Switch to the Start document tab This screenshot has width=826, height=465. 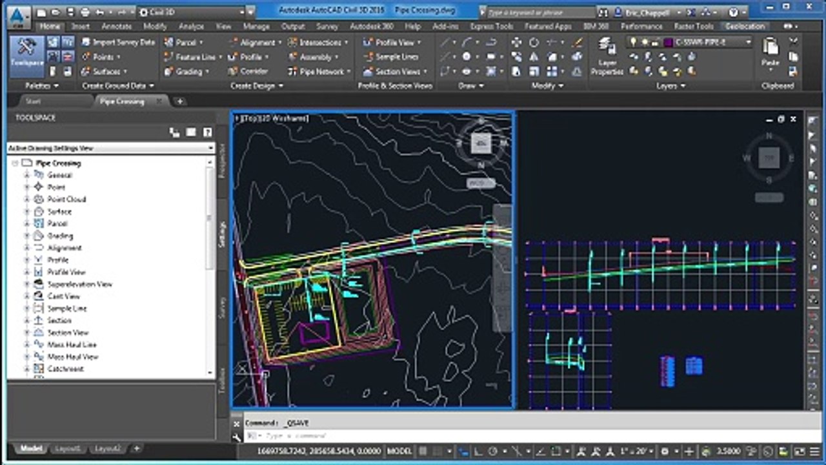(33, 101)
